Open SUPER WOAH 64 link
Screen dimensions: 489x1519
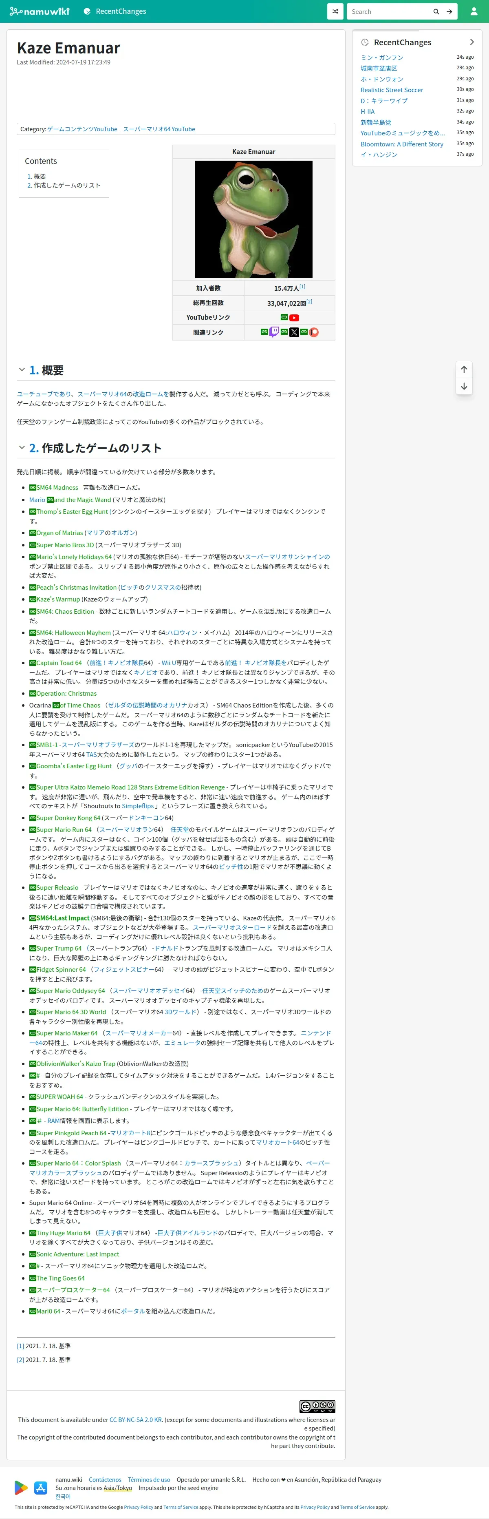(57, 1097)
